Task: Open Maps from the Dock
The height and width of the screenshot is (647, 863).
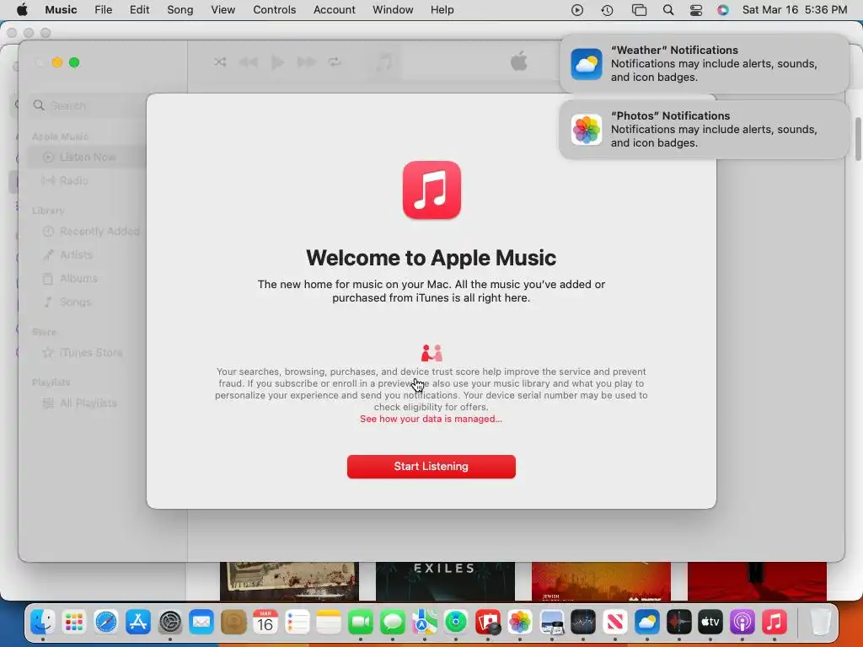Action: (425, 623)
